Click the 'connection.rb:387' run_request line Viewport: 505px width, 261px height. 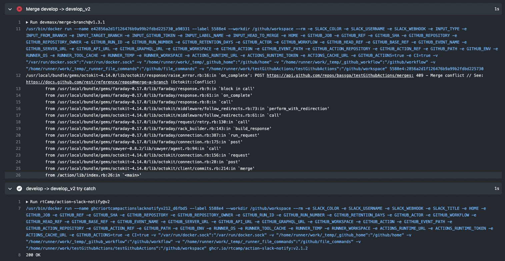point(152,135)
